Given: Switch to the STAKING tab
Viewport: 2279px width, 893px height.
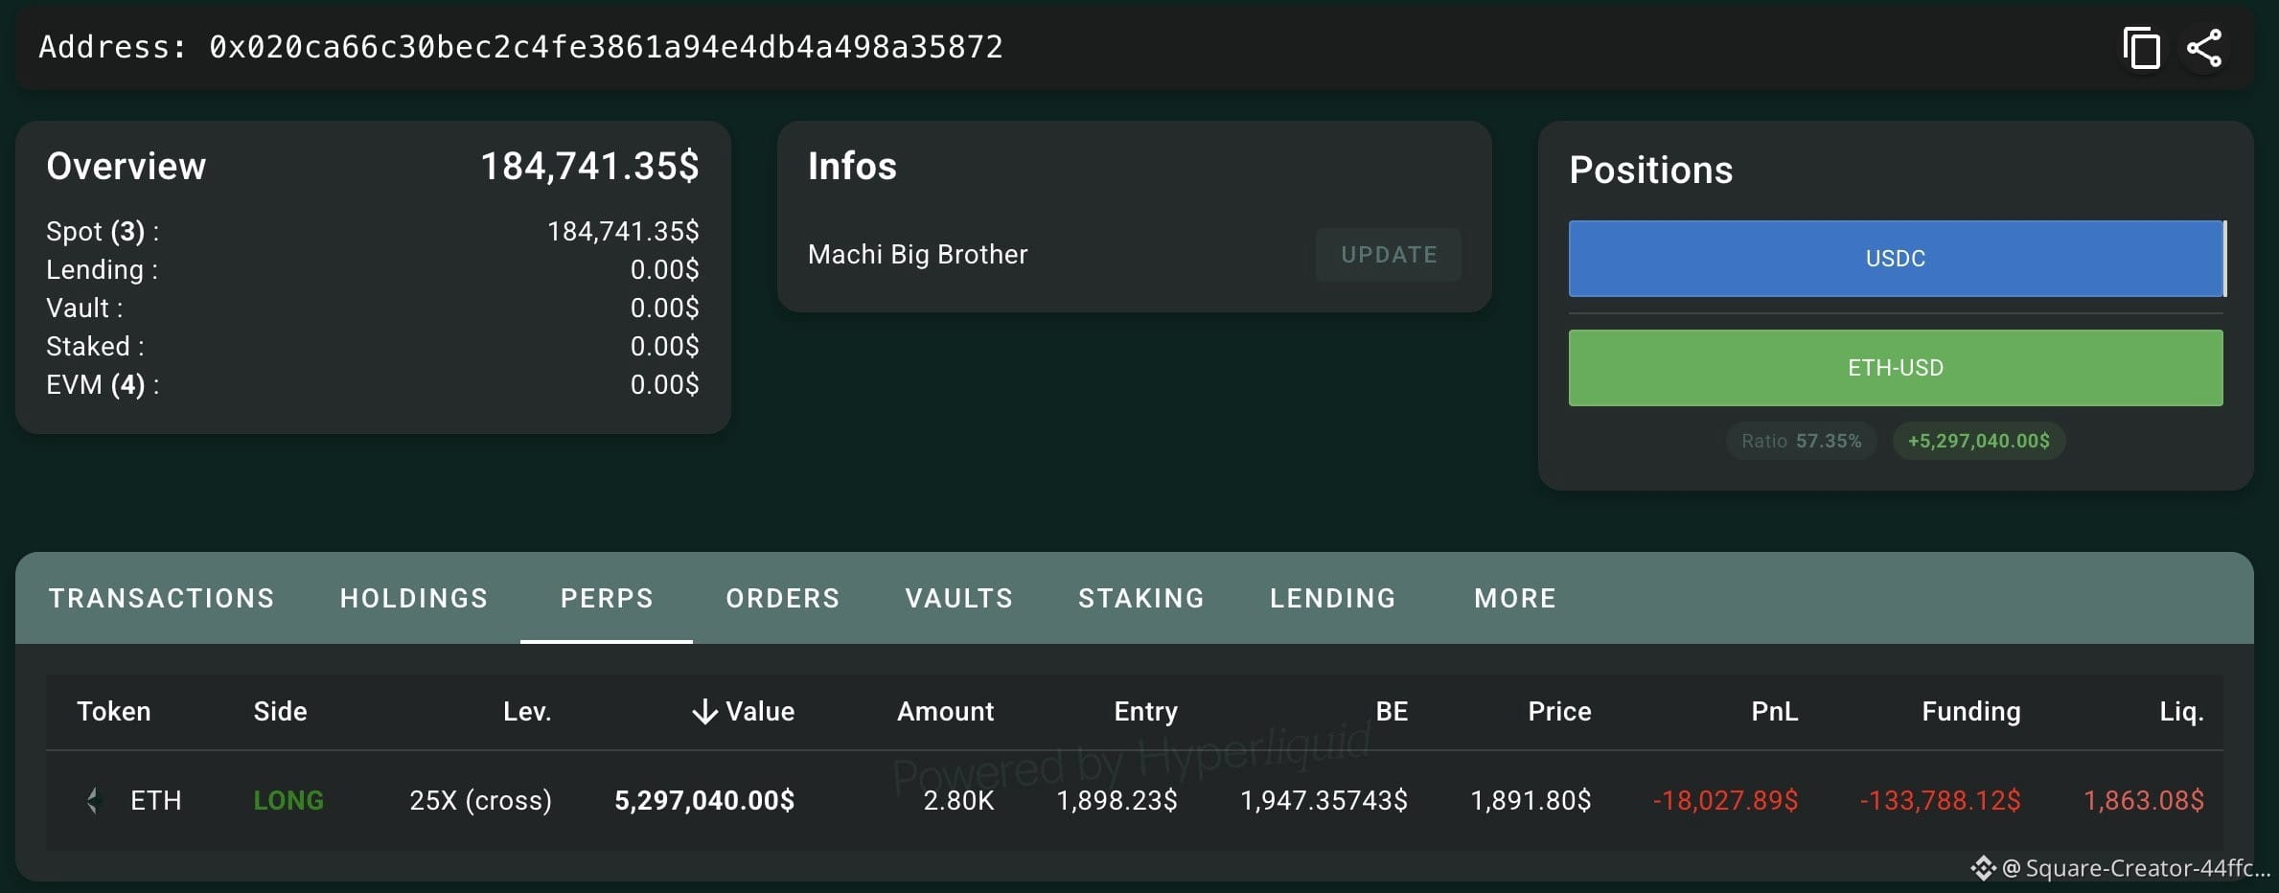Looking at the screenshot, I should pyautogui.click(x=1141, y=598).
